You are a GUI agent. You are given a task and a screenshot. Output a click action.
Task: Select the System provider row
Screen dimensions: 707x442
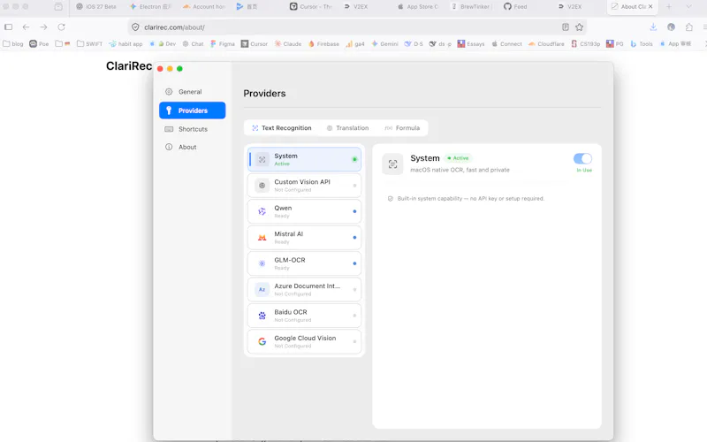(304, 159)
